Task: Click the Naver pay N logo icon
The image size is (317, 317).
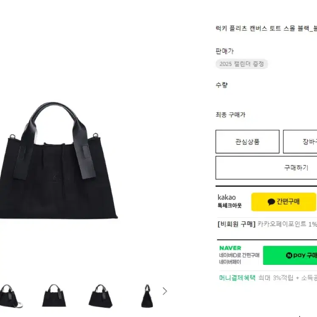Action: (x=289, y=255)
